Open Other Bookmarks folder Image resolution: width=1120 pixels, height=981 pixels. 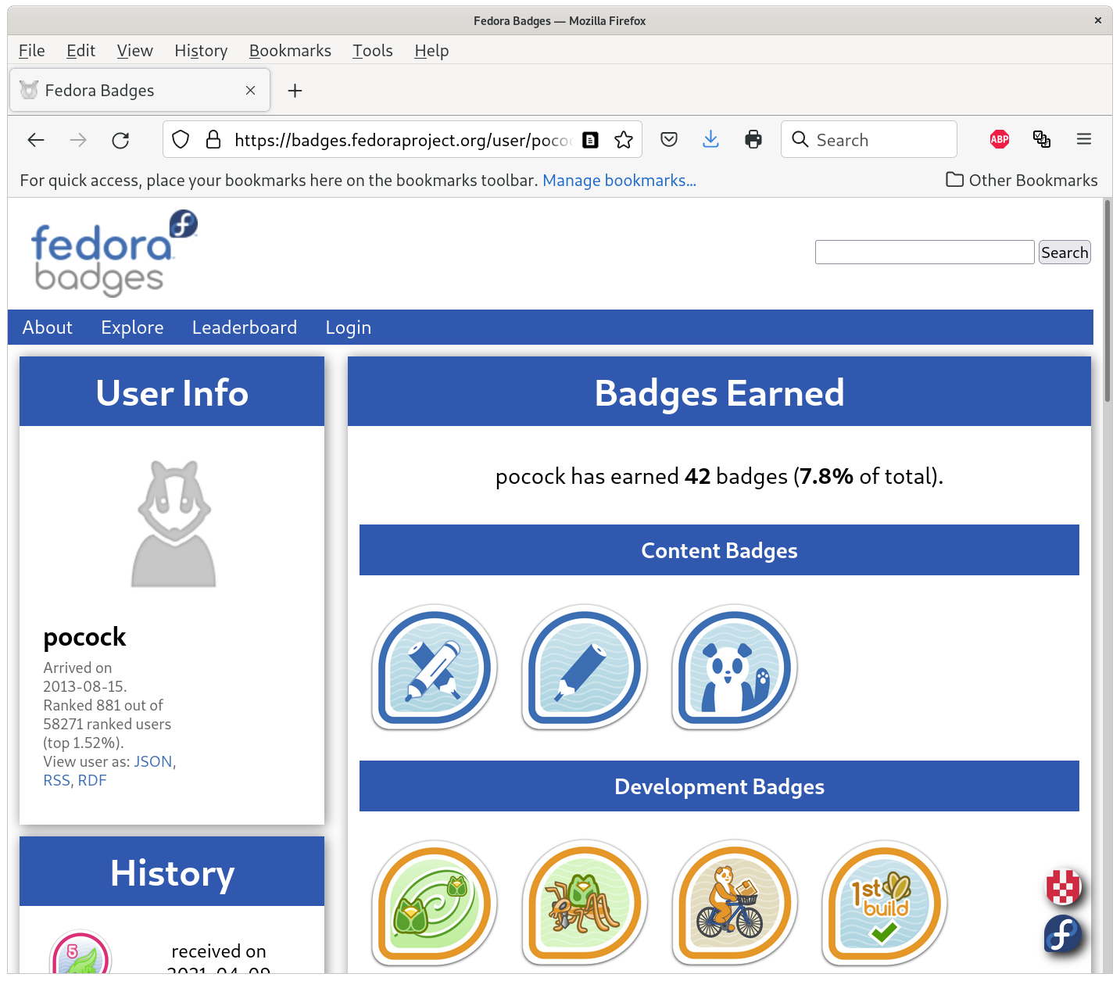tap(1022, 181)
